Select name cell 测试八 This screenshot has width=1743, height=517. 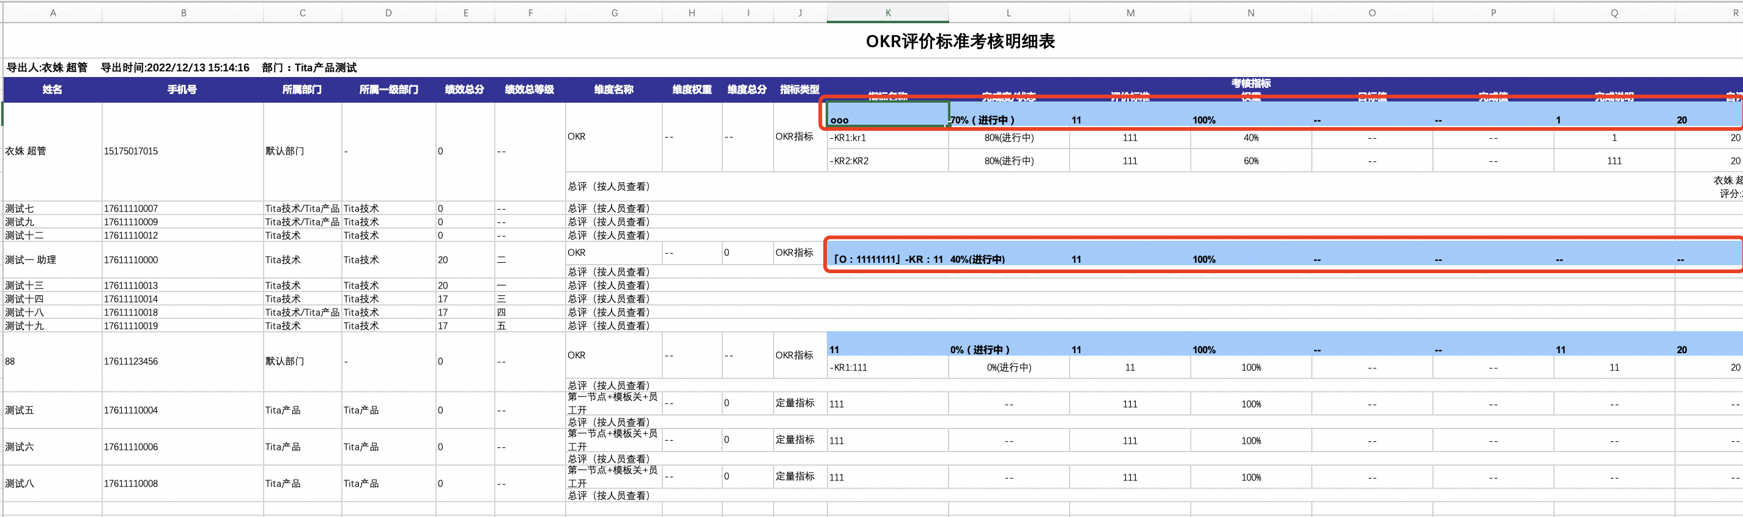point(53,483)
